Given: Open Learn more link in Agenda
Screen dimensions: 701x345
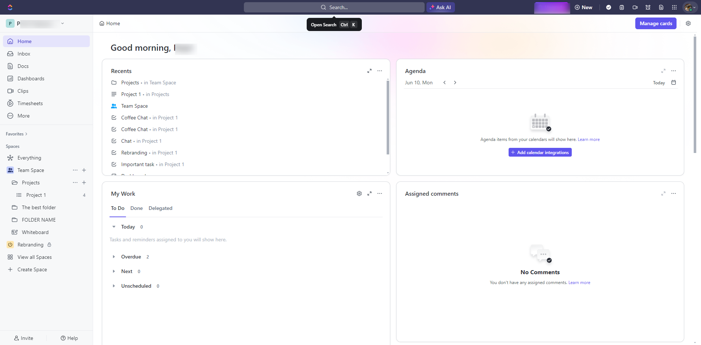Looking at the screenshot, I should point(589,139).
